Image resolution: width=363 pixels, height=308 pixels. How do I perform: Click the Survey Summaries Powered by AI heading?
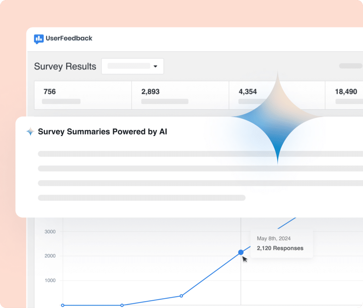102,131
